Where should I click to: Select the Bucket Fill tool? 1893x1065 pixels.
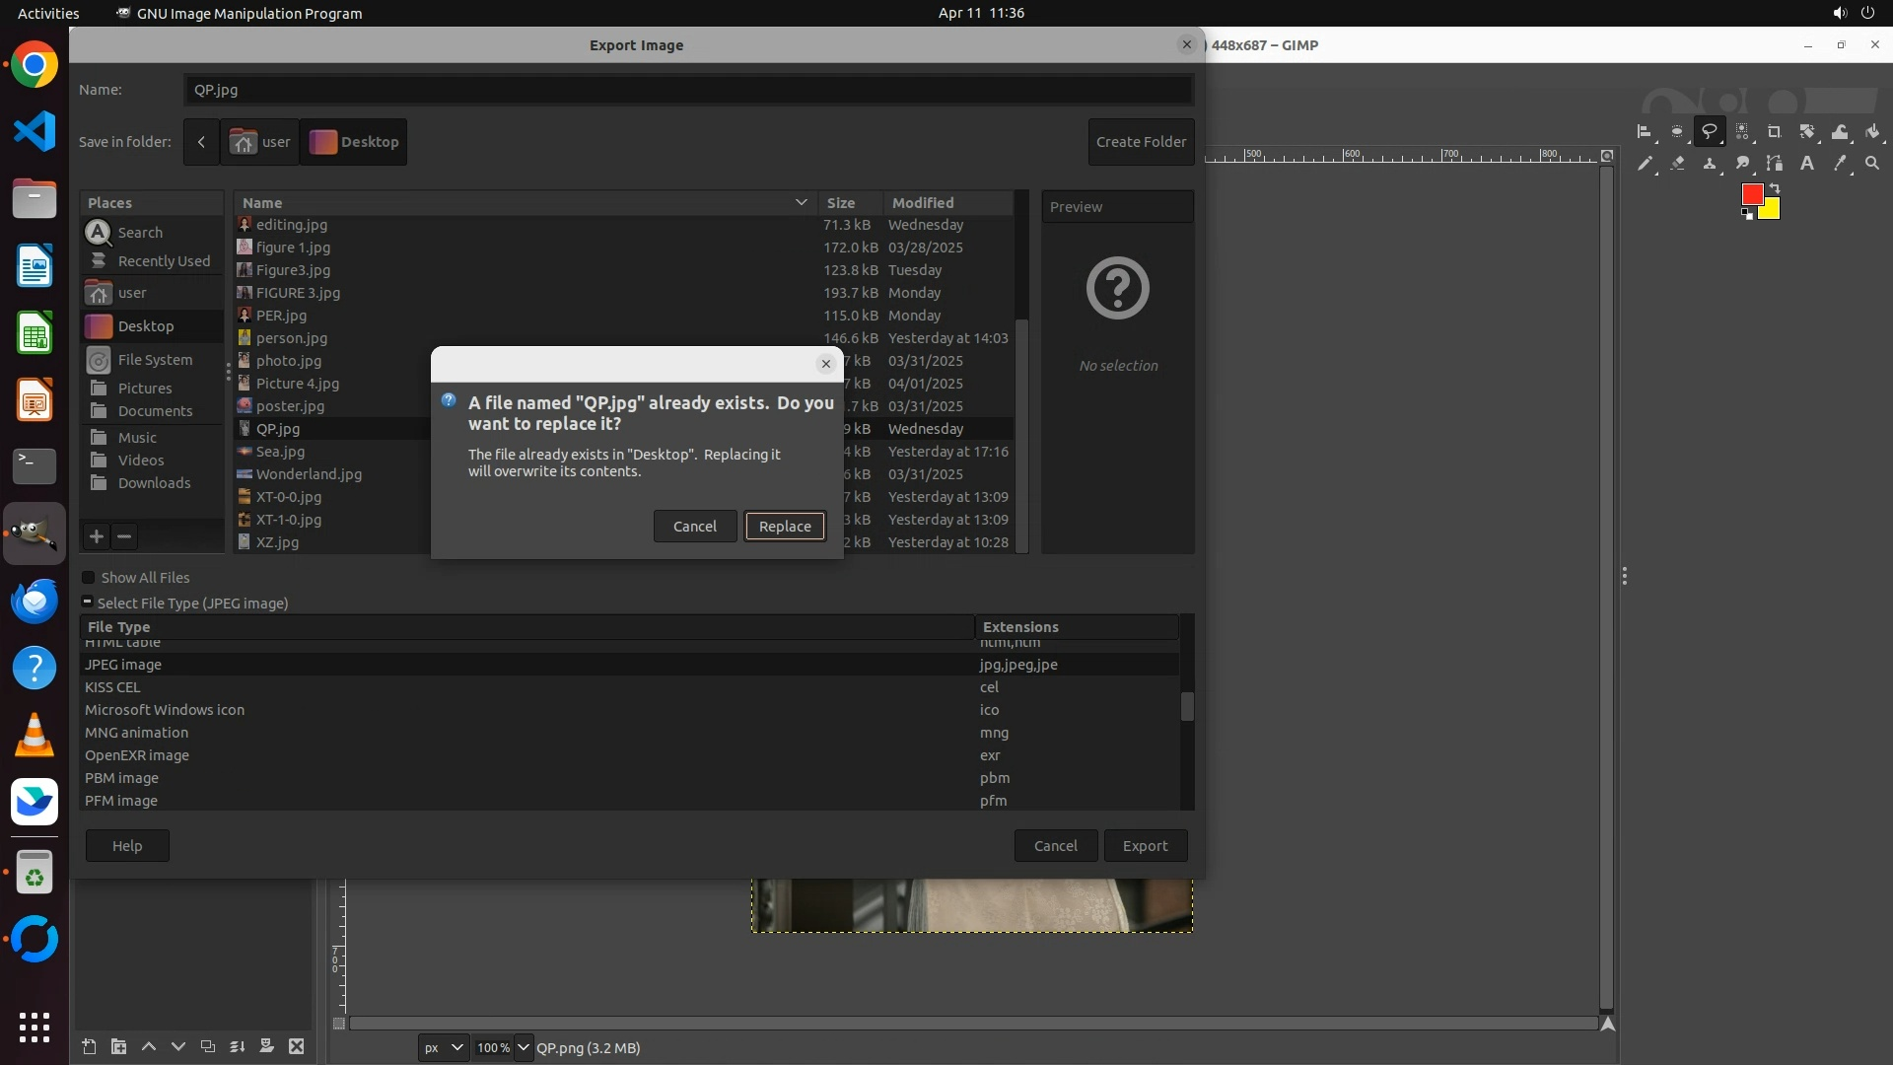[1871, 131]
